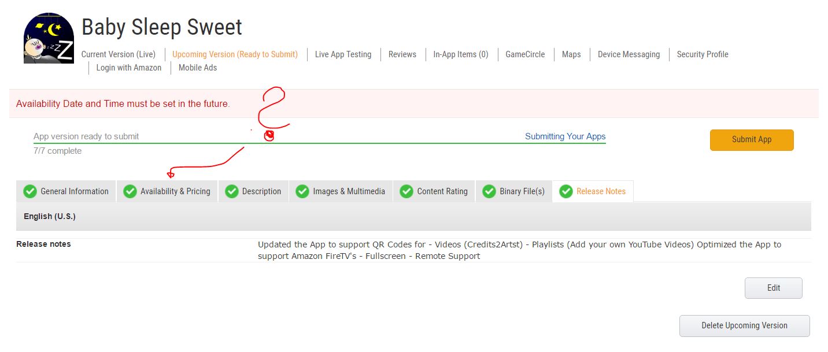Open the Reviews section
Image resolution: width=828 pixels, height=352 pixels.
click(x=402, y=54)
